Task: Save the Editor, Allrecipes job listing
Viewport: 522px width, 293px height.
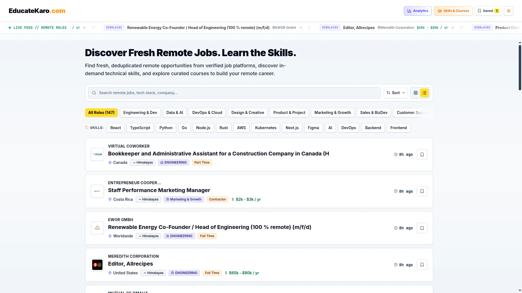Action: pos(422,265)
